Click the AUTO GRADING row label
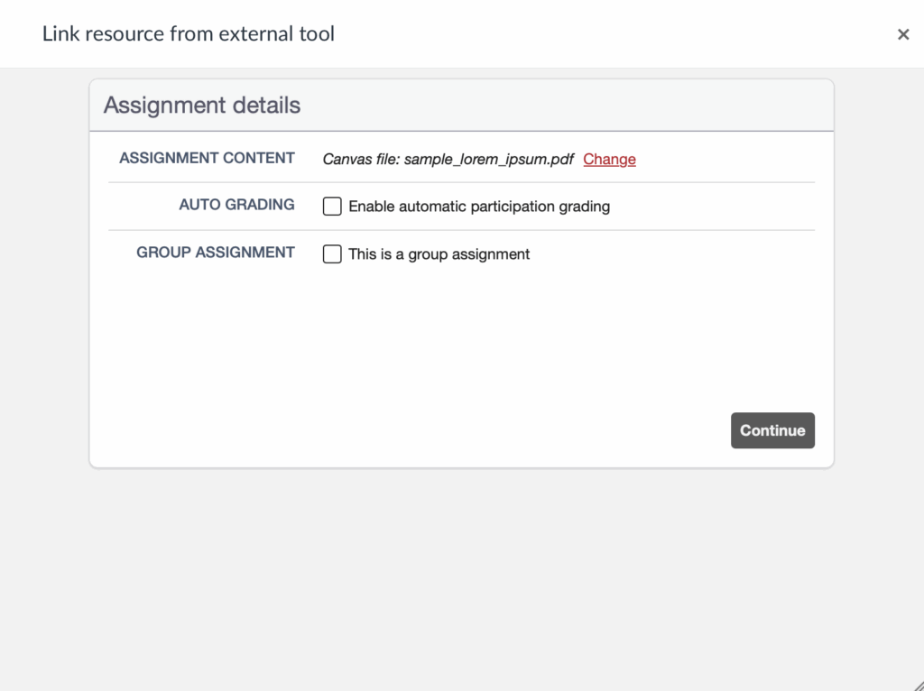The width and height of the screenshot is (924, 691). 236,205
